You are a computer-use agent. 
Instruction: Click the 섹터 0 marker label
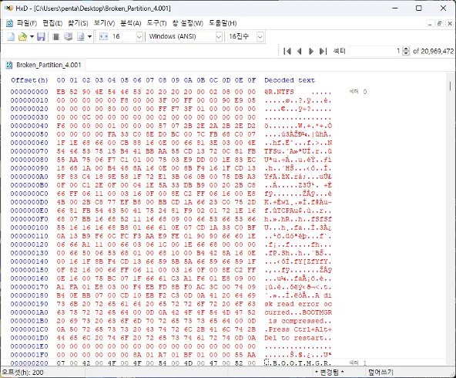coord(358,92)
